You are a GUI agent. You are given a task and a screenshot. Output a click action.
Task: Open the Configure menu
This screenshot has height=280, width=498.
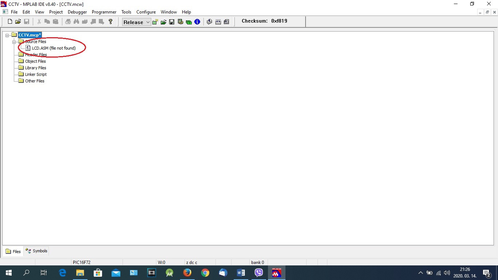146,12
